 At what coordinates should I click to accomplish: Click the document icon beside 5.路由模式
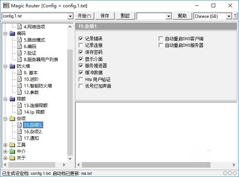pyautogui.click(x=19, y=39)
